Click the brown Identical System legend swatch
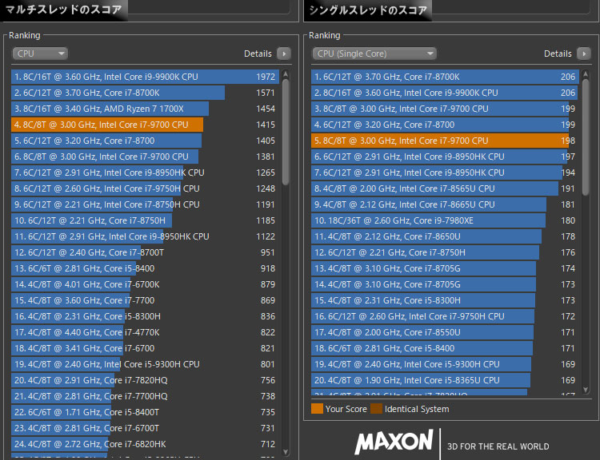Screen dimensions: 600x460 click(x=377, y=409)
